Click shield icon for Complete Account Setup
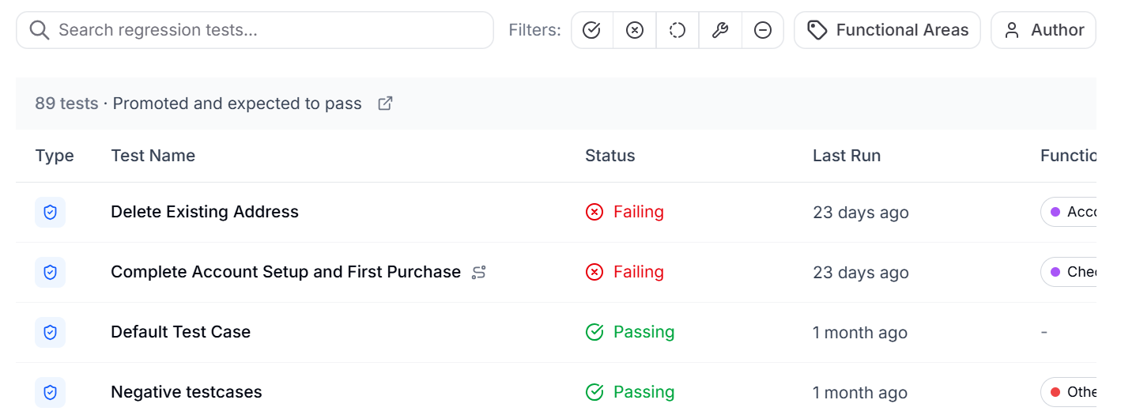Screen dimensions: 1121x415 point(50,273)
